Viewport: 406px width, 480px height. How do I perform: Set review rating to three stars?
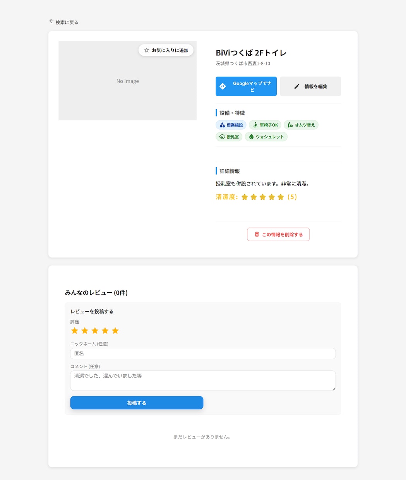(x=95, y=331)
